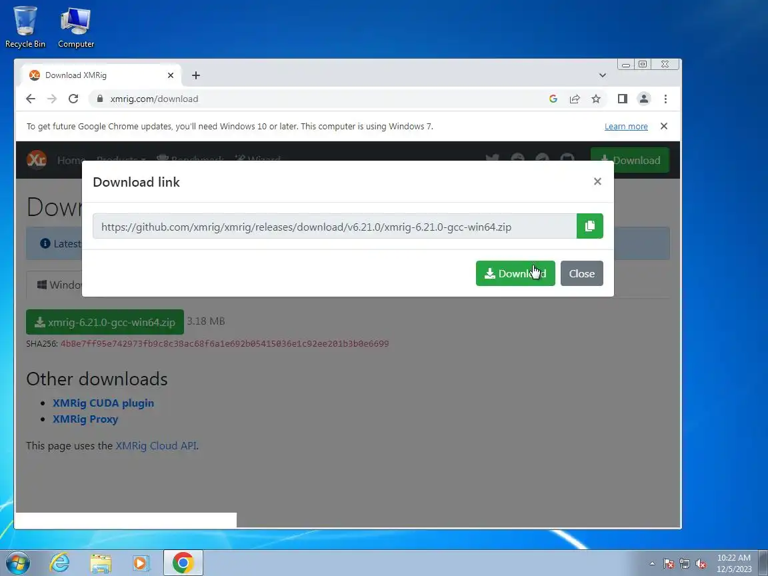Open the Action Center flag icon
Screen dimensions: 768x576
(669, 564)
